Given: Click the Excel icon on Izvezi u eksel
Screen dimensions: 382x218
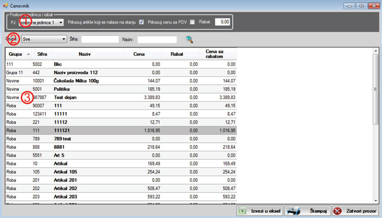Looking at the screenshot, I should pyautogui.click(x=242, y=211).
